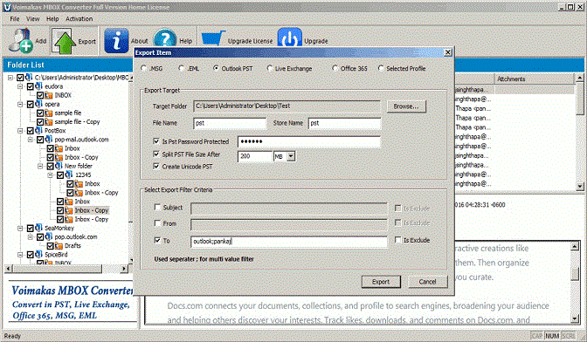Toggle Create Unicode PST checkbox
This screenshot has width=587, height=342.
click(156, 167)
